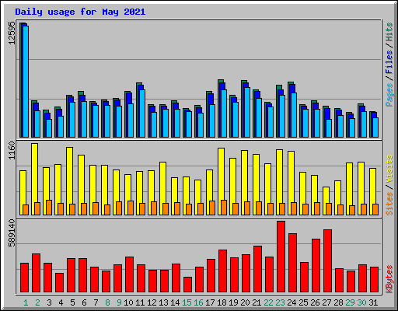The height and width of the screenshot is (311, 398).
Task: Click day 9 on the x-axis
Action: pos(119,302)
